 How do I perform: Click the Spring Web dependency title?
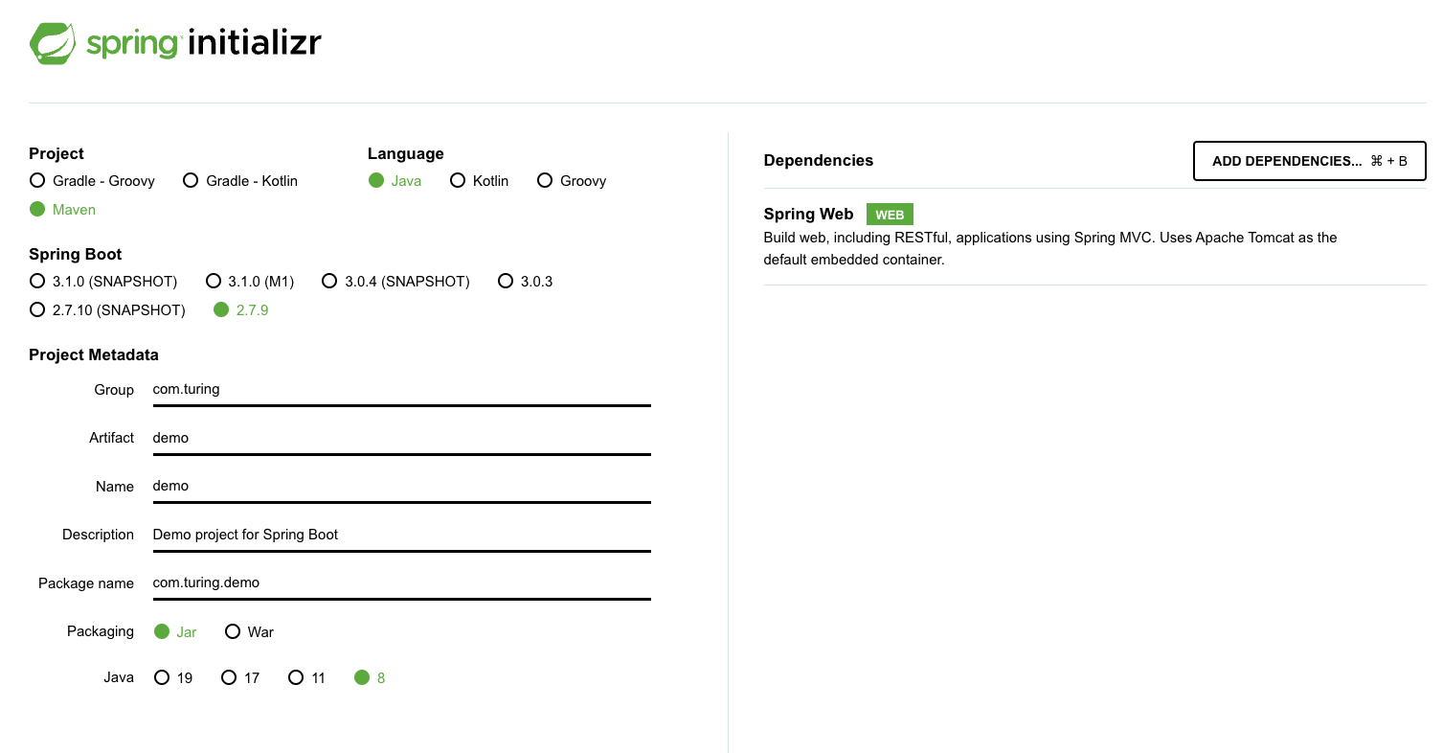point(808,214)
